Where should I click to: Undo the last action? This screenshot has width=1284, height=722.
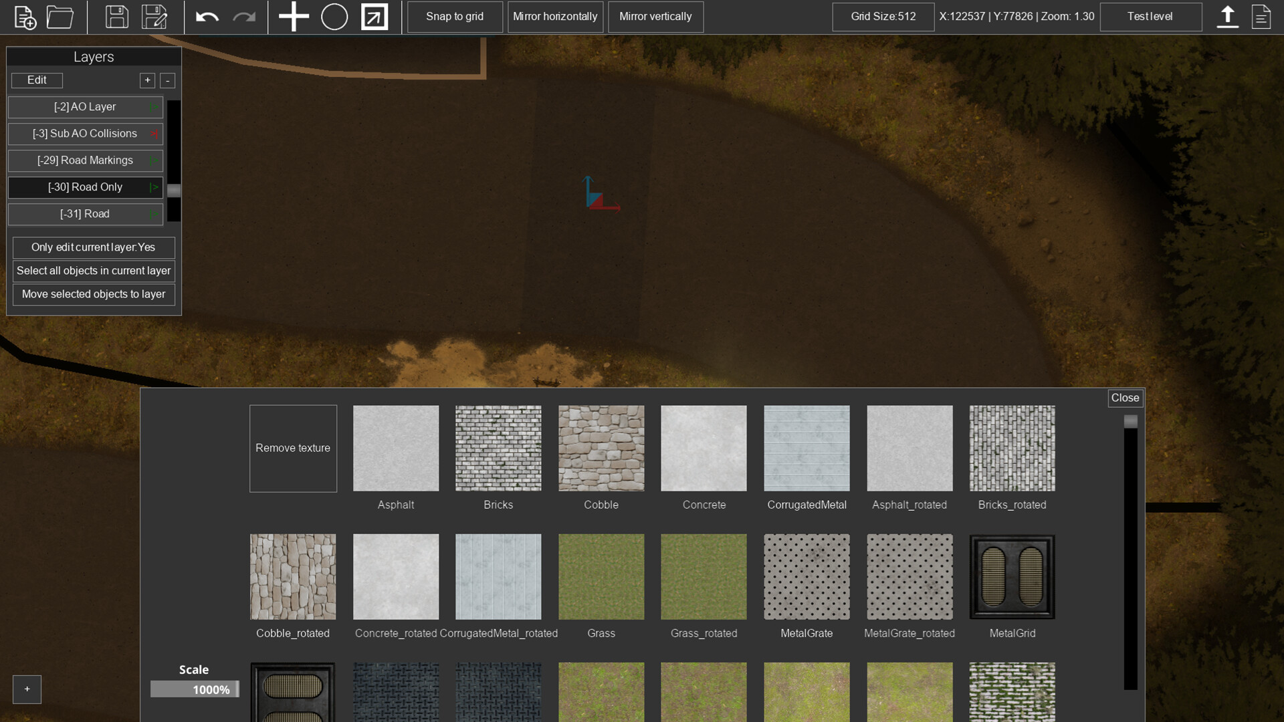pos(207,17)
